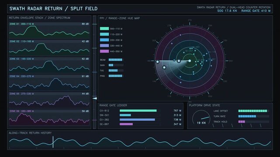Click the 270 bearing label atop the radar
Screen dimensions: 280x157
pyautogui.click(x=190, y=20)
